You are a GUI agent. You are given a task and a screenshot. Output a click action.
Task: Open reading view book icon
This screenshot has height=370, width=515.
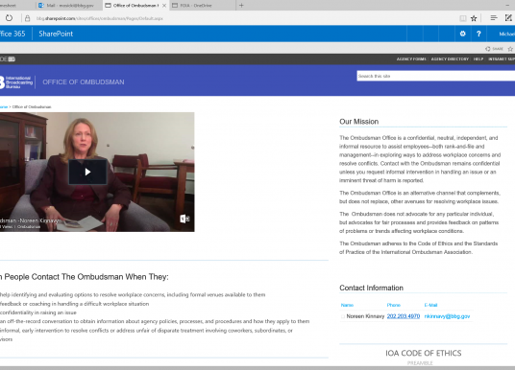[x=463, y=18]
